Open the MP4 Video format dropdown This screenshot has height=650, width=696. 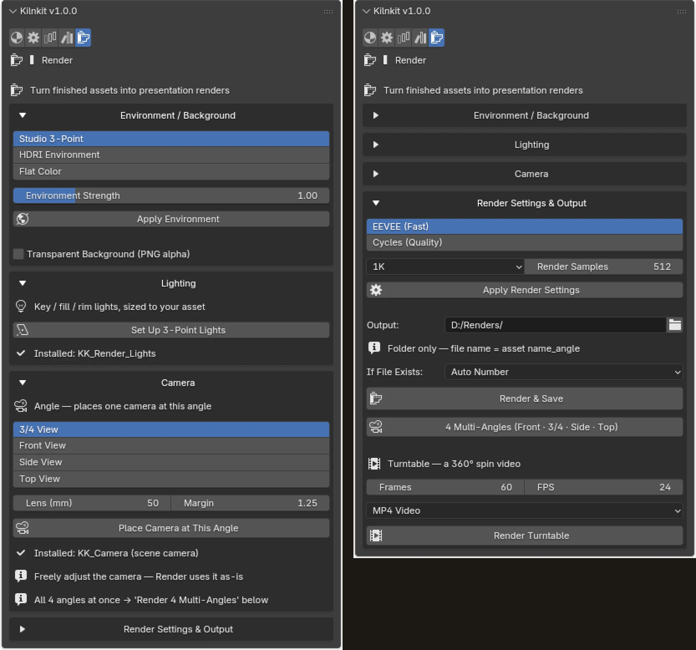(x=525, y=510)
